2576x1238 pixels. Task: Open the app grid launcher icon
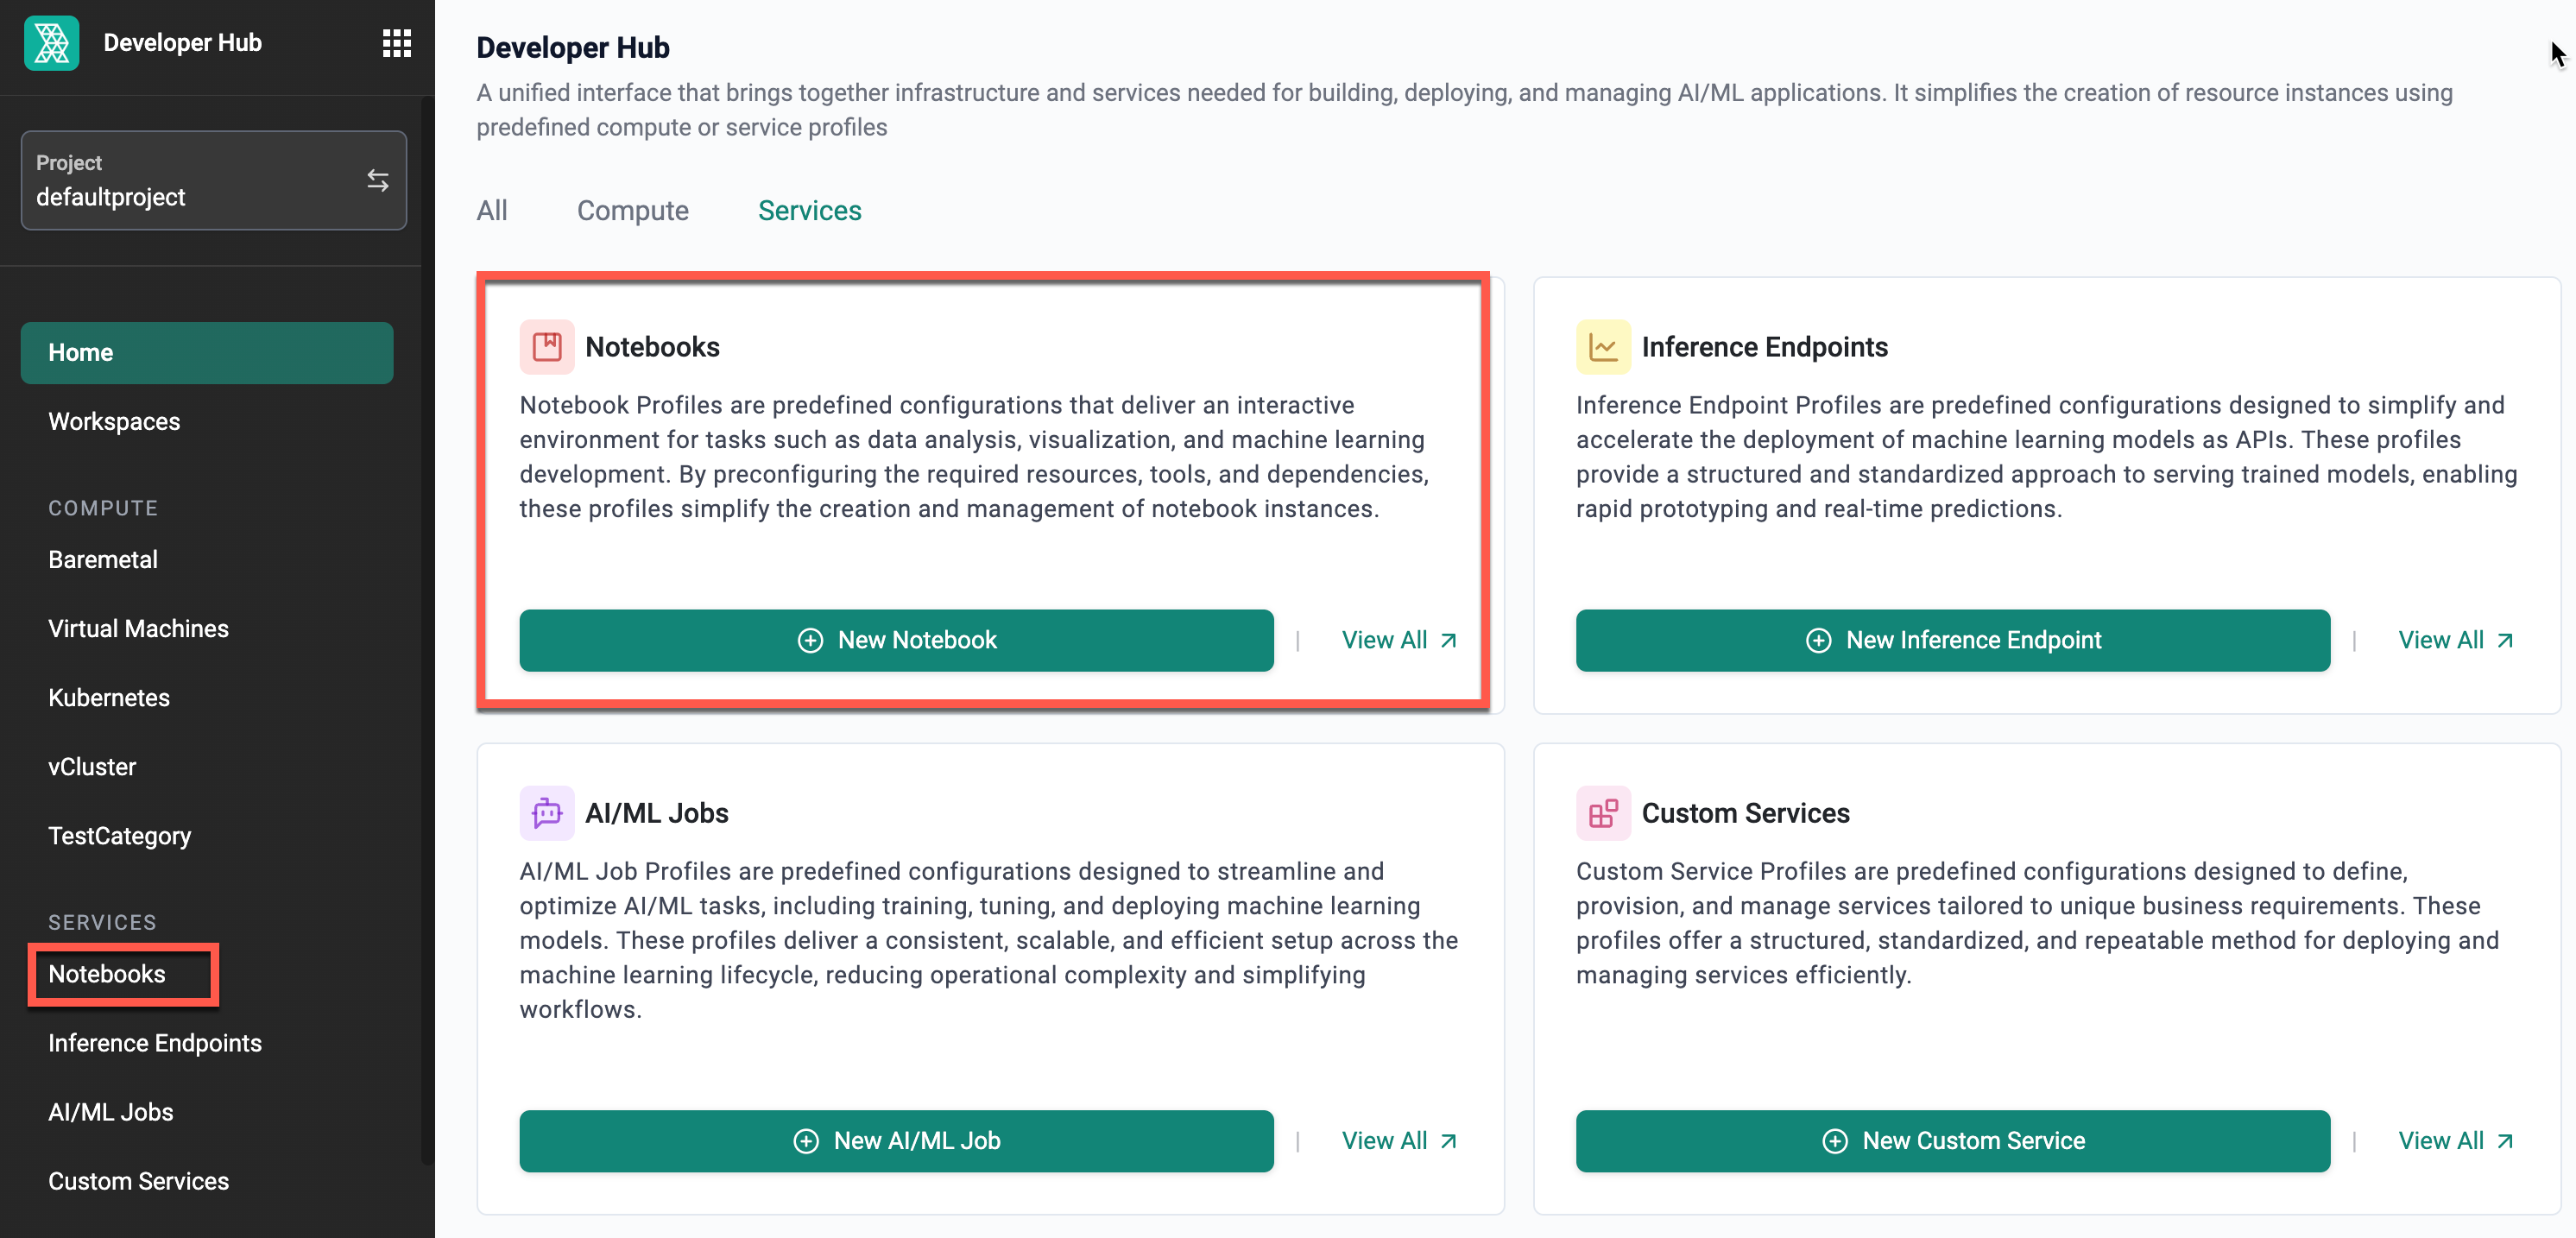(x=397, y=43)
